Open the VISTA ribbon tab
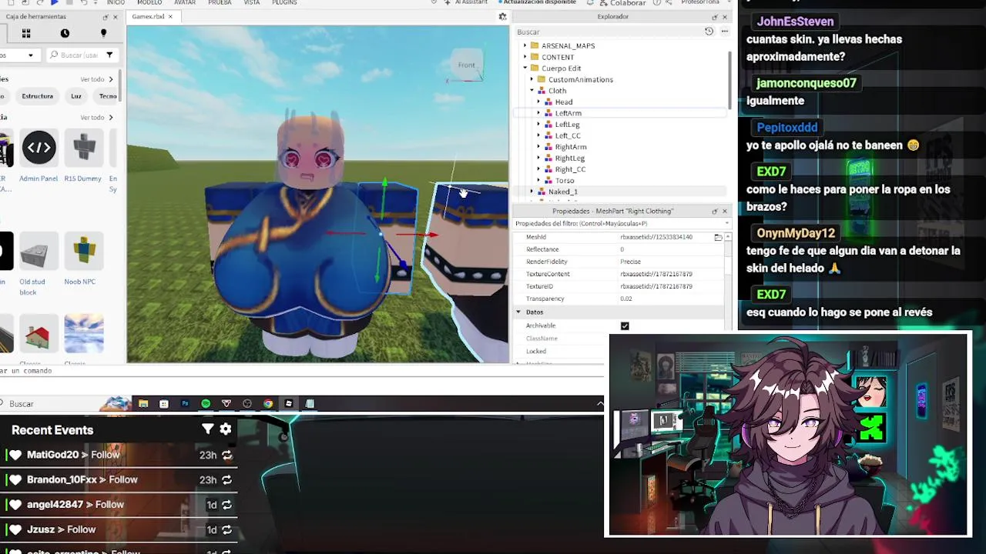Screen dimensions: 986x554 (x=252, y=2)
